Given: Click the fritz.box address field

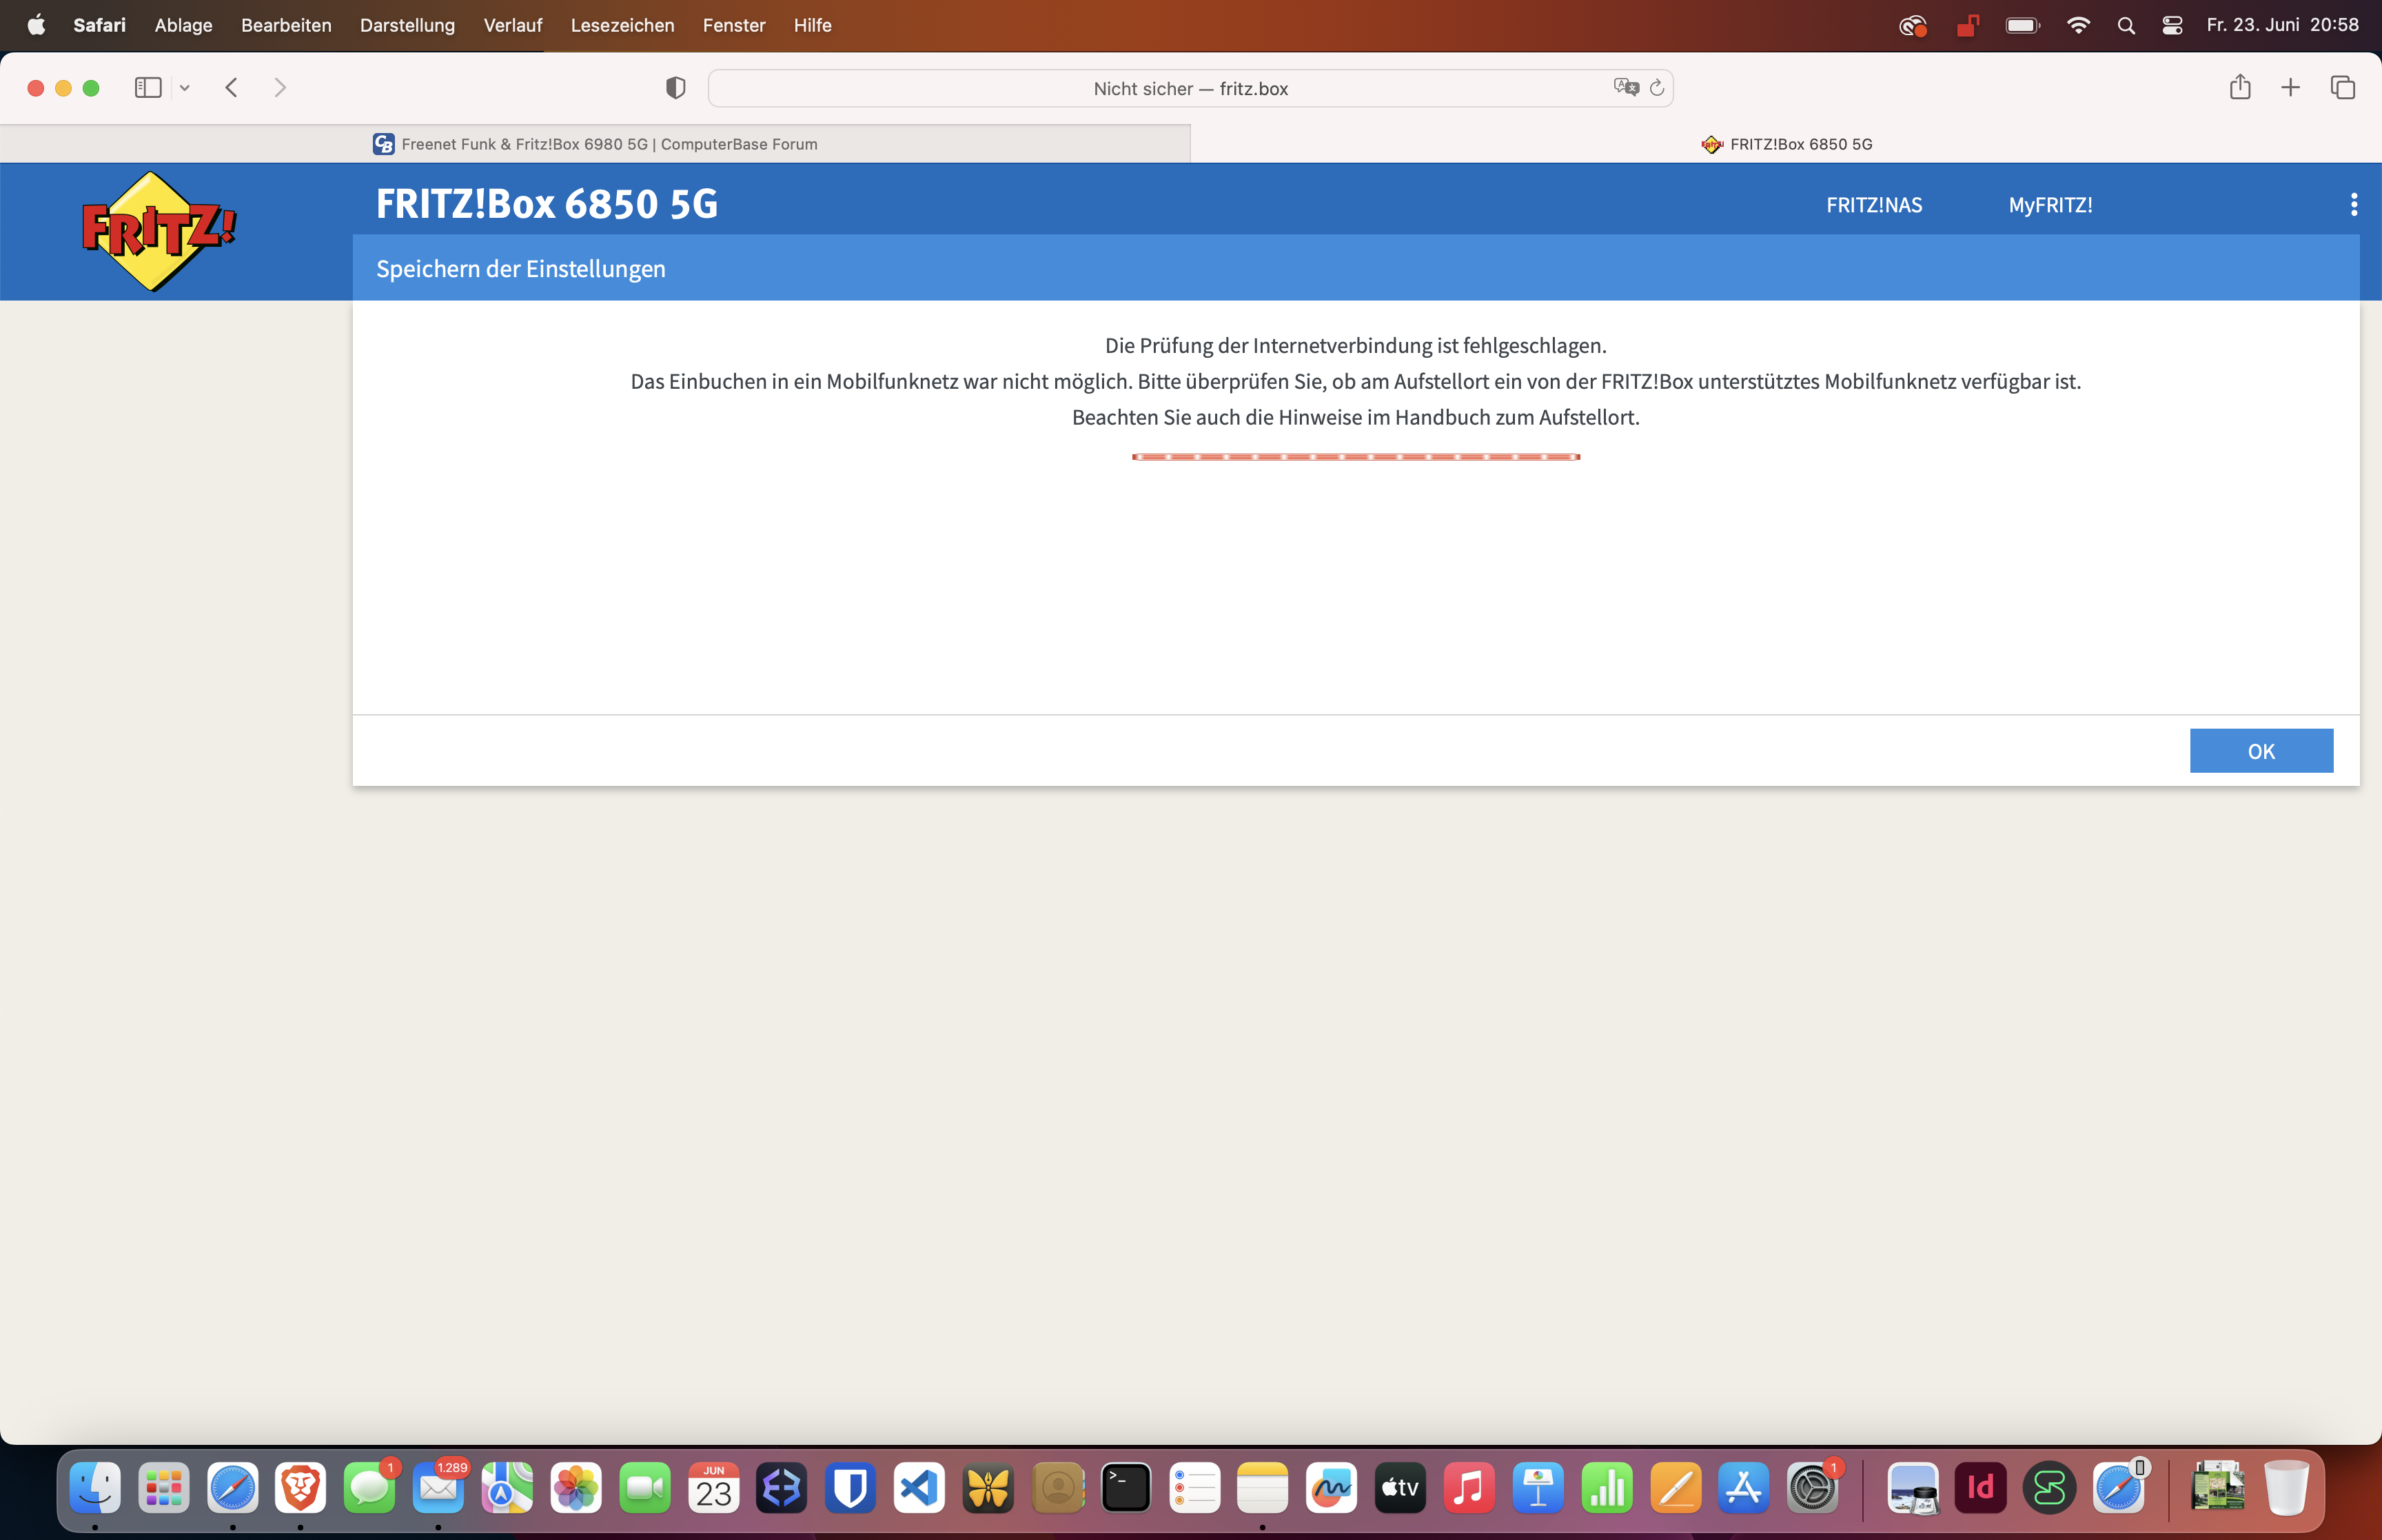Looking at the screenshot, I should [1190, 88].
